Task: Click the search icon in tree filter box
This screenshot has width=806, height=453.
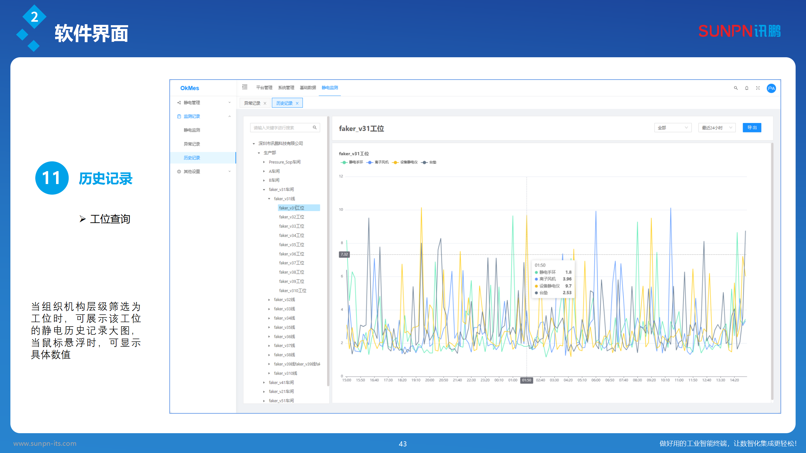Action: tap(315, 127)
